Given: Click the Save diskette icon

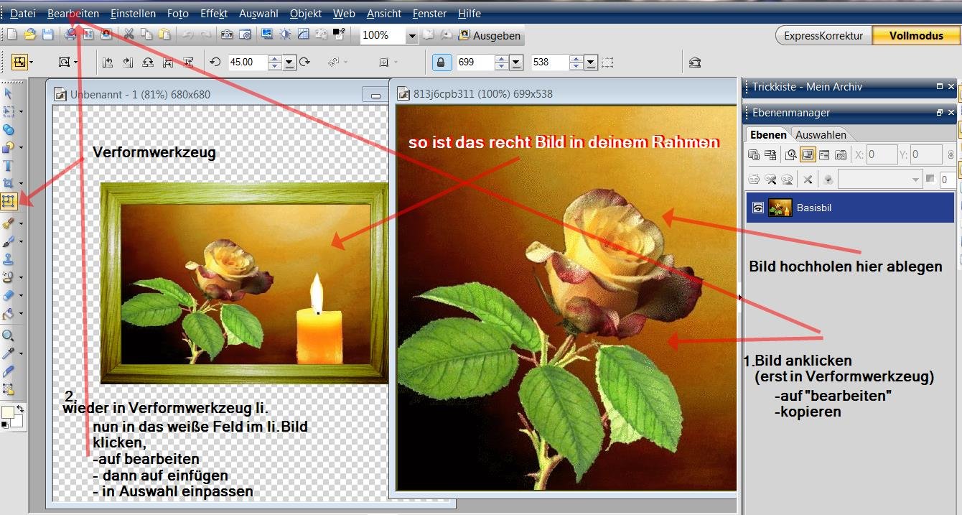Looking at the screenshot, I should (x=47, y=34).
